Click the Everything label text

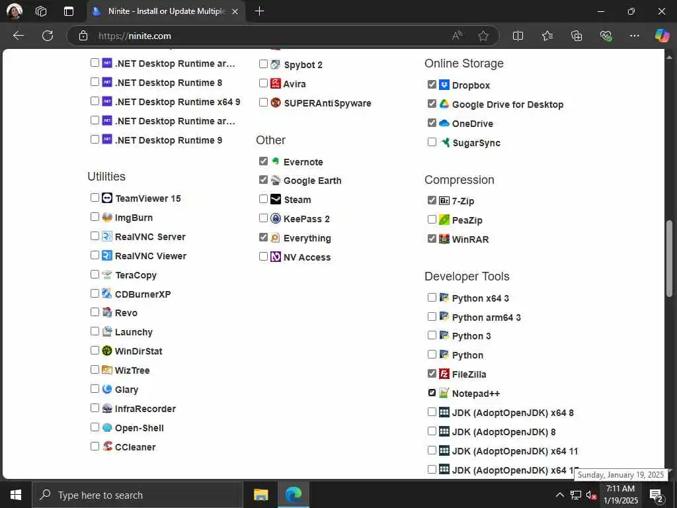point(307,238)
